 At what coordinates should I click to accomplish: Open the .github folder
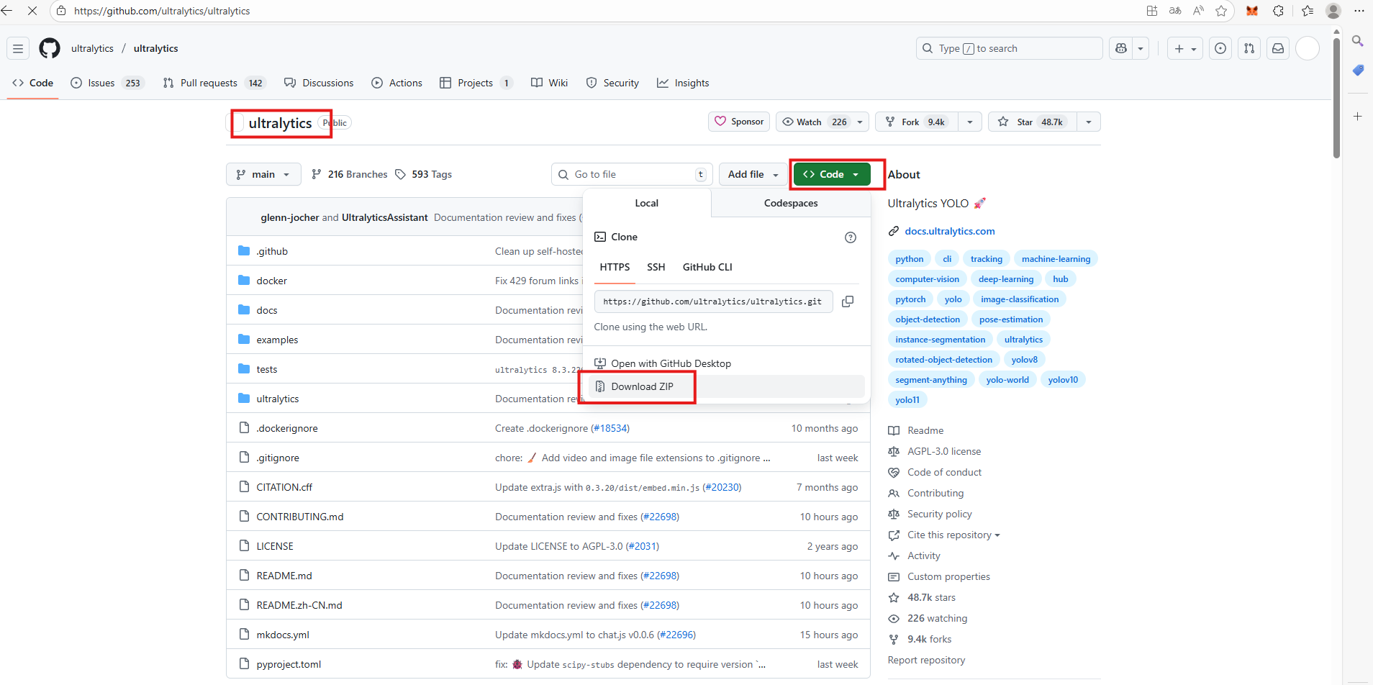[x=271, y=251]
